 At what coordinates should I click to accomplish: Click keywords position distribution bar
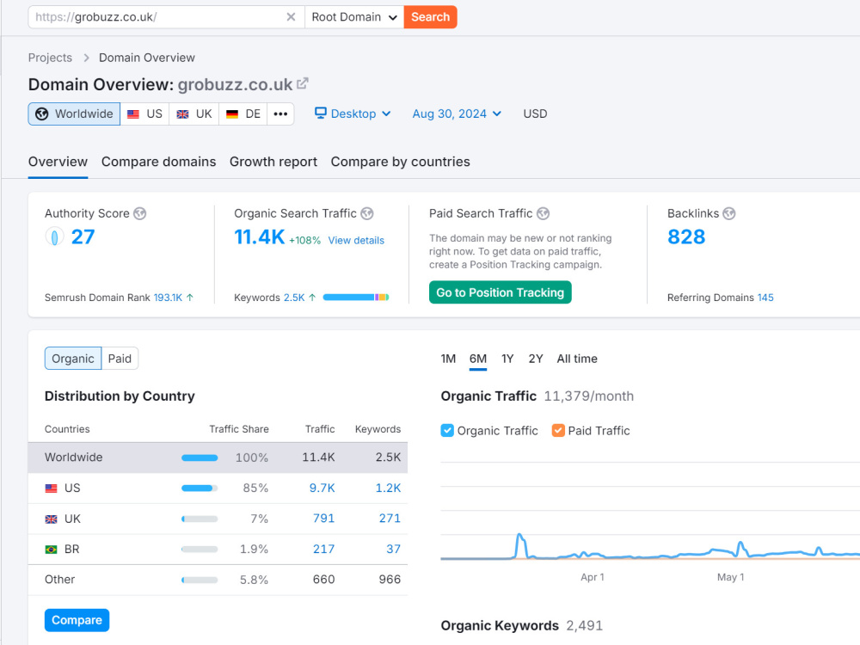pos(356,298)
